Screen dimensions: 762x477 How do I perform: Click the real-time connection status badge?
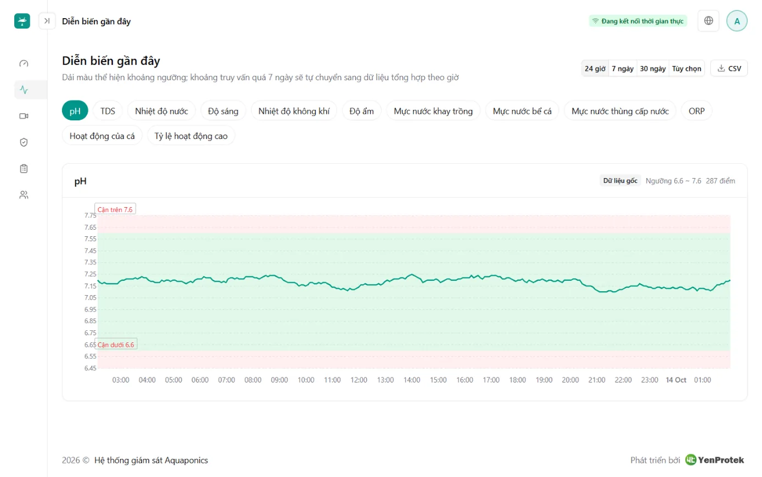pos(637,21)
